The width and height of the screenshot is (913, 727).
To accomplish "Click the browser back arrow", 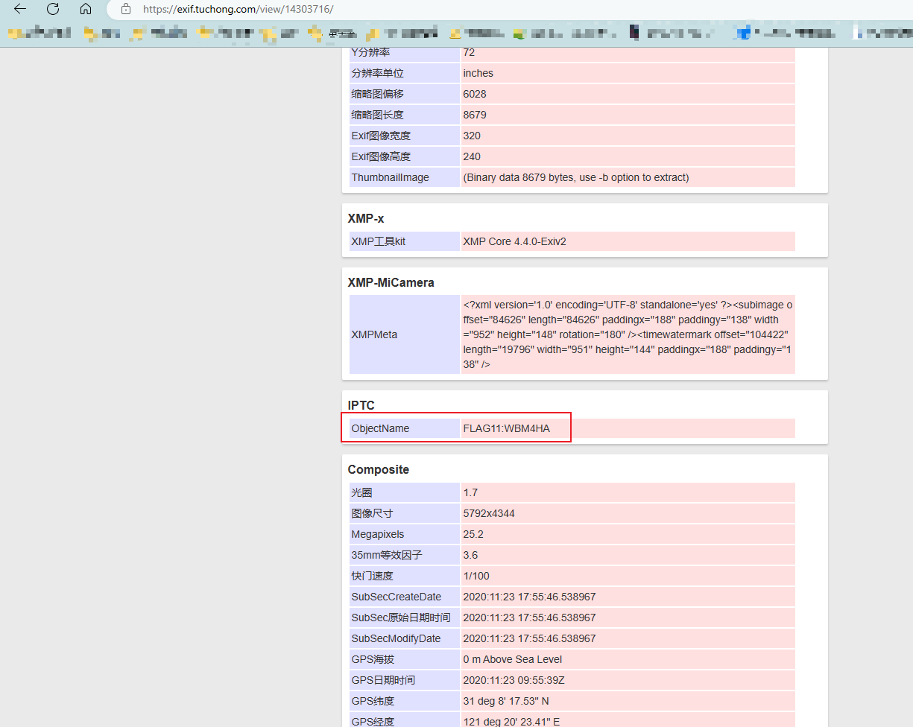I will pos(20,9).
